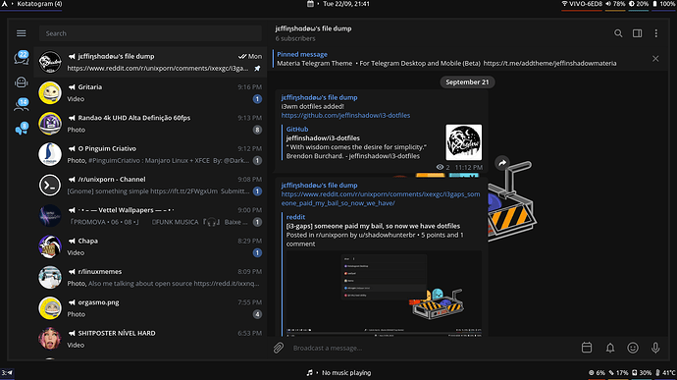Image resolution: width=677 pixels, height=380 pixels.
Task: Open the hamburger main menu
Action: 22,33
